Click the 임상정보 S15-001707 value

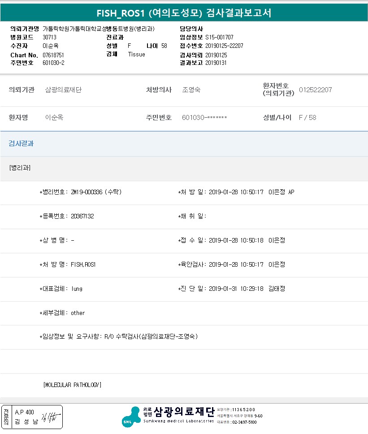[219, 37]
